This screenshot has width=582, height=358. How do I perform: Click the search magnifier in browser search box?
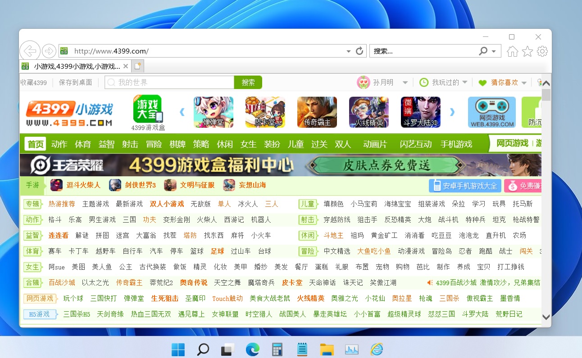[483, 51]
